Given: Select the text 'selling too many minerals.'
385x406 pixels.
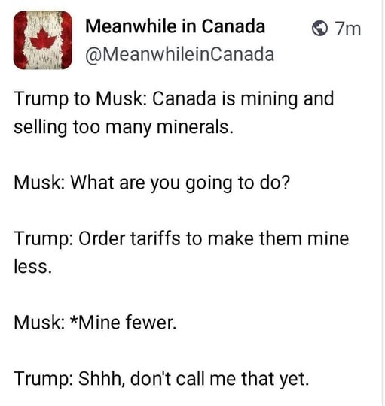Looking at the screenshot, I should click(124, 127).
